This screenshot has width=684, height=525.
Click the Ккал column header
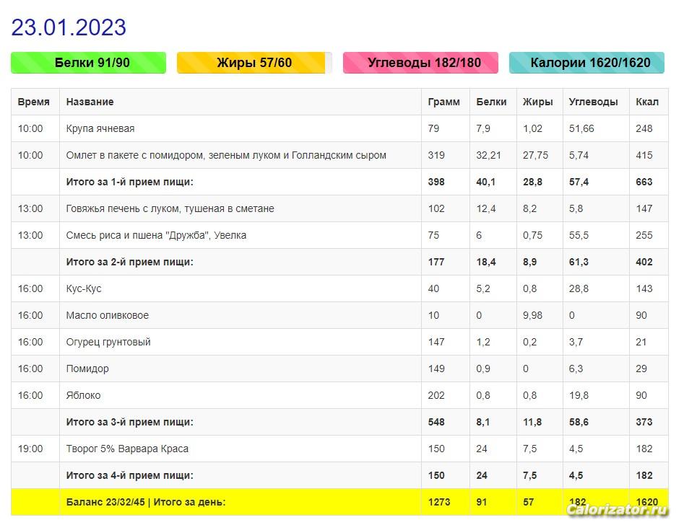pyautogui.click(x=647, y=102)
